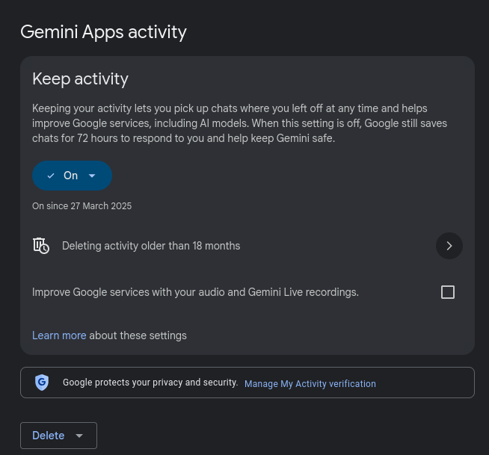
Task: Click the auto-delete trash clock icon
Action: (x=41, y=246)
